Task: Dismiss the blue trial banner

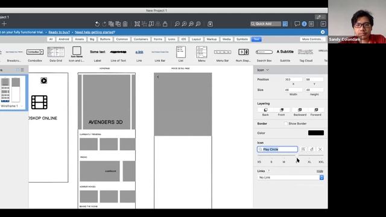Action: coord(323,32)
